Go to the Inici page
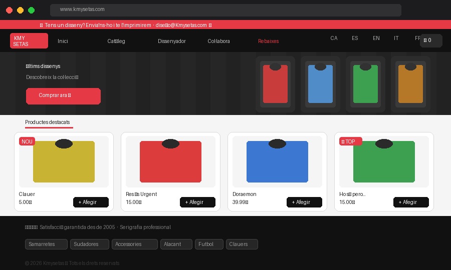 click(63, 41)
